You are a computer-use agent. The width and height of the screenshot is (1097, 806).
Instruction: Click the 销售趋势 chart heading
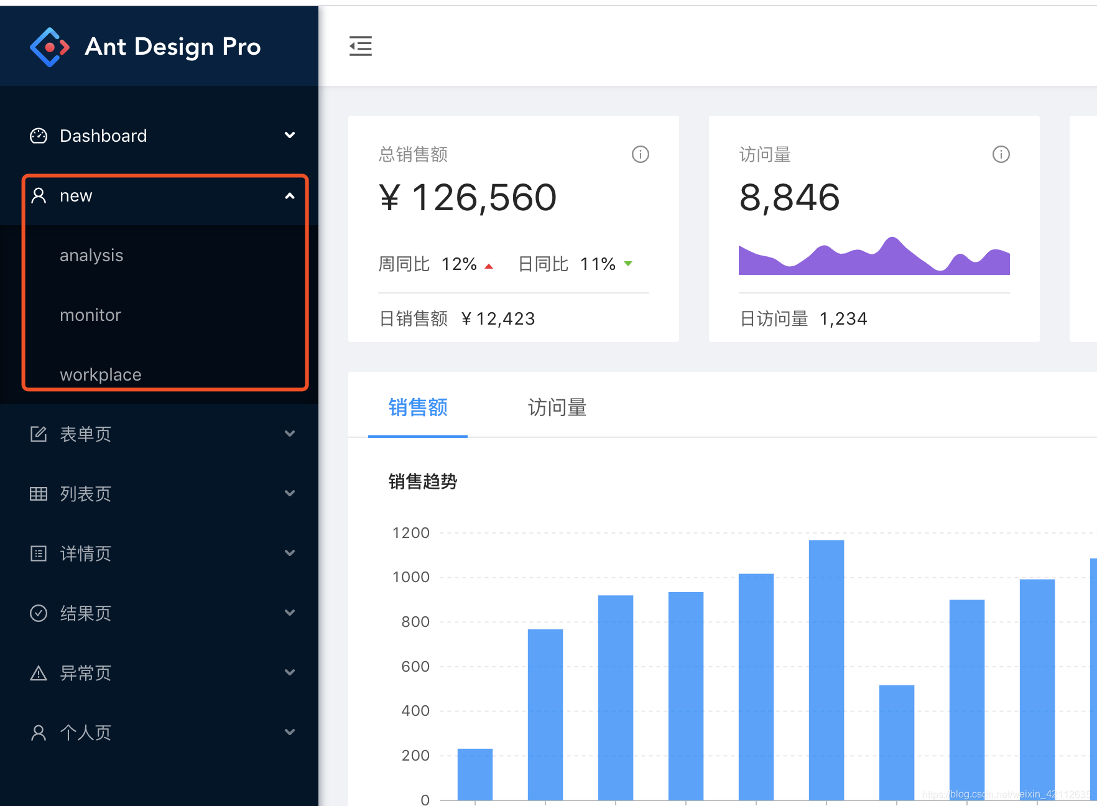click(423, 481)
